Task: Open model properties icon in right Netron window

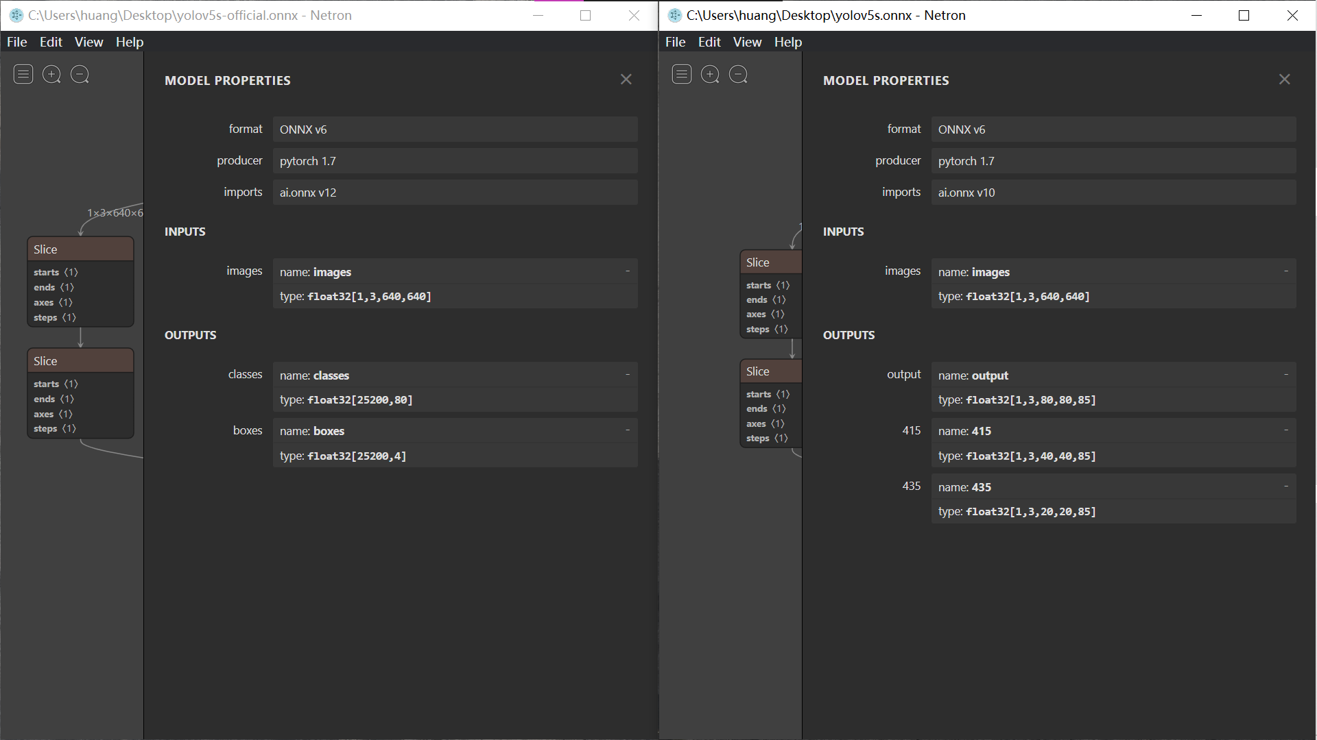Action: tap(682, 74)
